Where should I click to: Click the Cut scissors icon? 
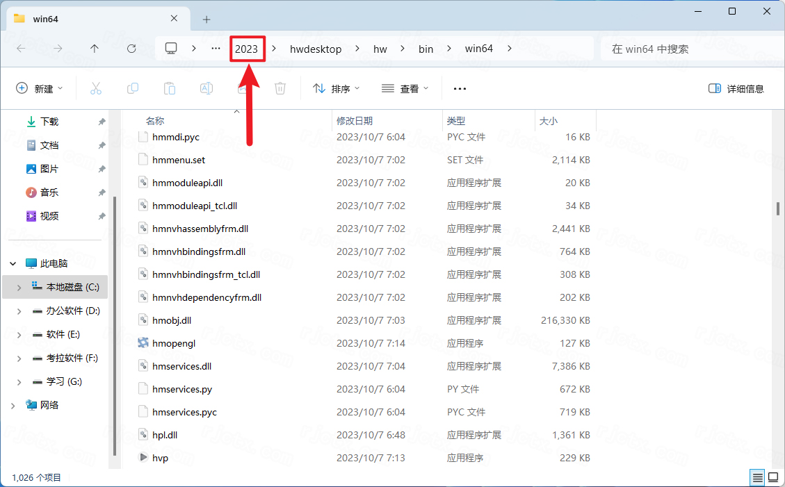[x=96, y=88]
